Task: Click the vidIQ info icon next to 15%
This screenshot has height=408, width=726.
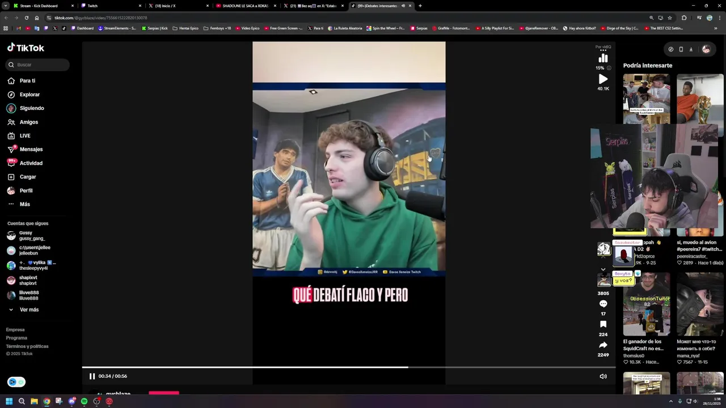Action: tap(609, 68)
